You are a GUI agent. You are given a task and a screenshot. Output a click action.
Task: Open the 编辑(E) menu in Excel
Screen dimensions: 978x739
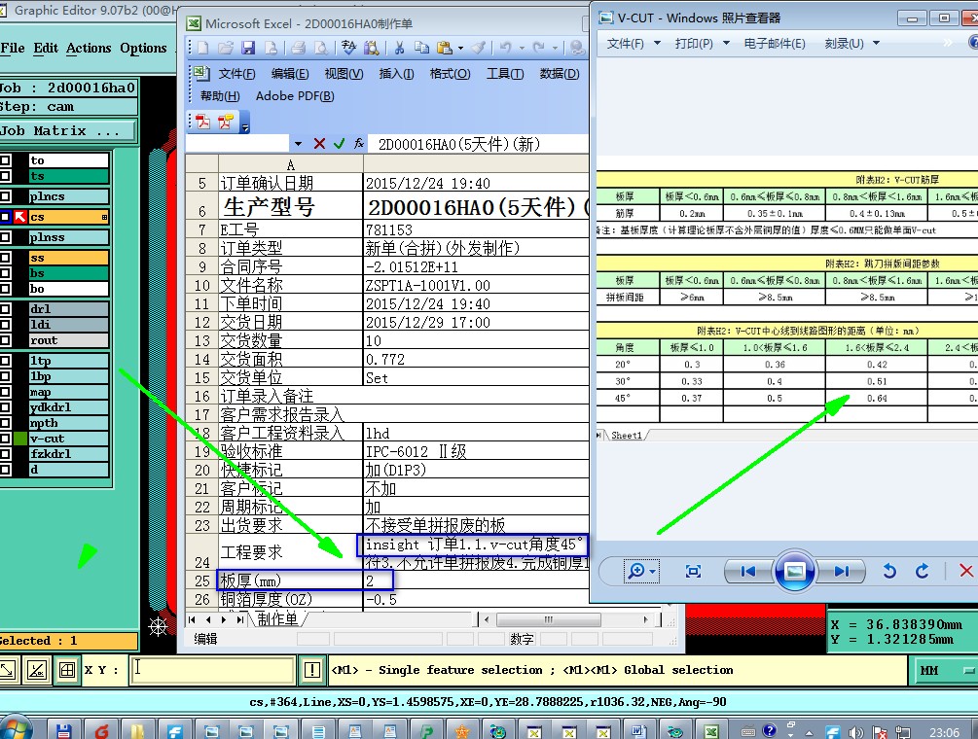click(x=290, y=74)
